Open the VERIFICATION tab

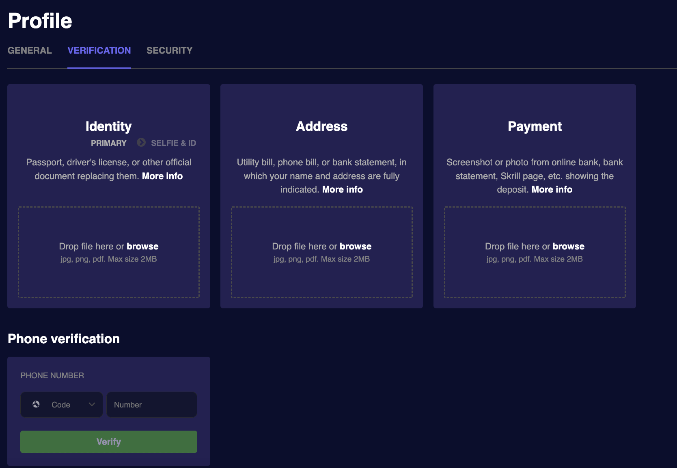tap(99, 50)
